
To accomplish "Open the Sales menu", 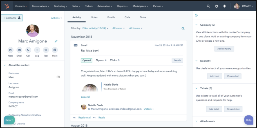I will pos(76,6).
